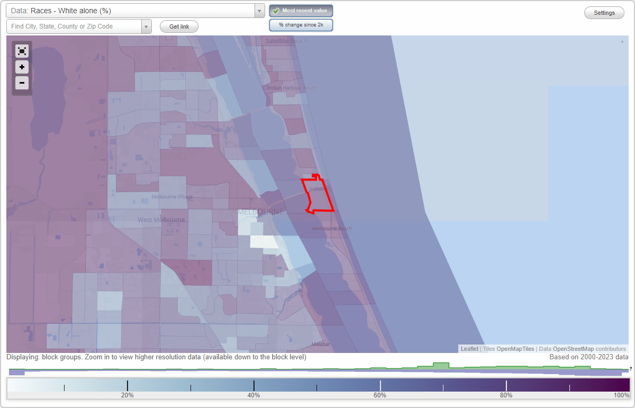Zoom out using the minus map icon
This screenshot has width=635, height=408.
tap(22, 83)
